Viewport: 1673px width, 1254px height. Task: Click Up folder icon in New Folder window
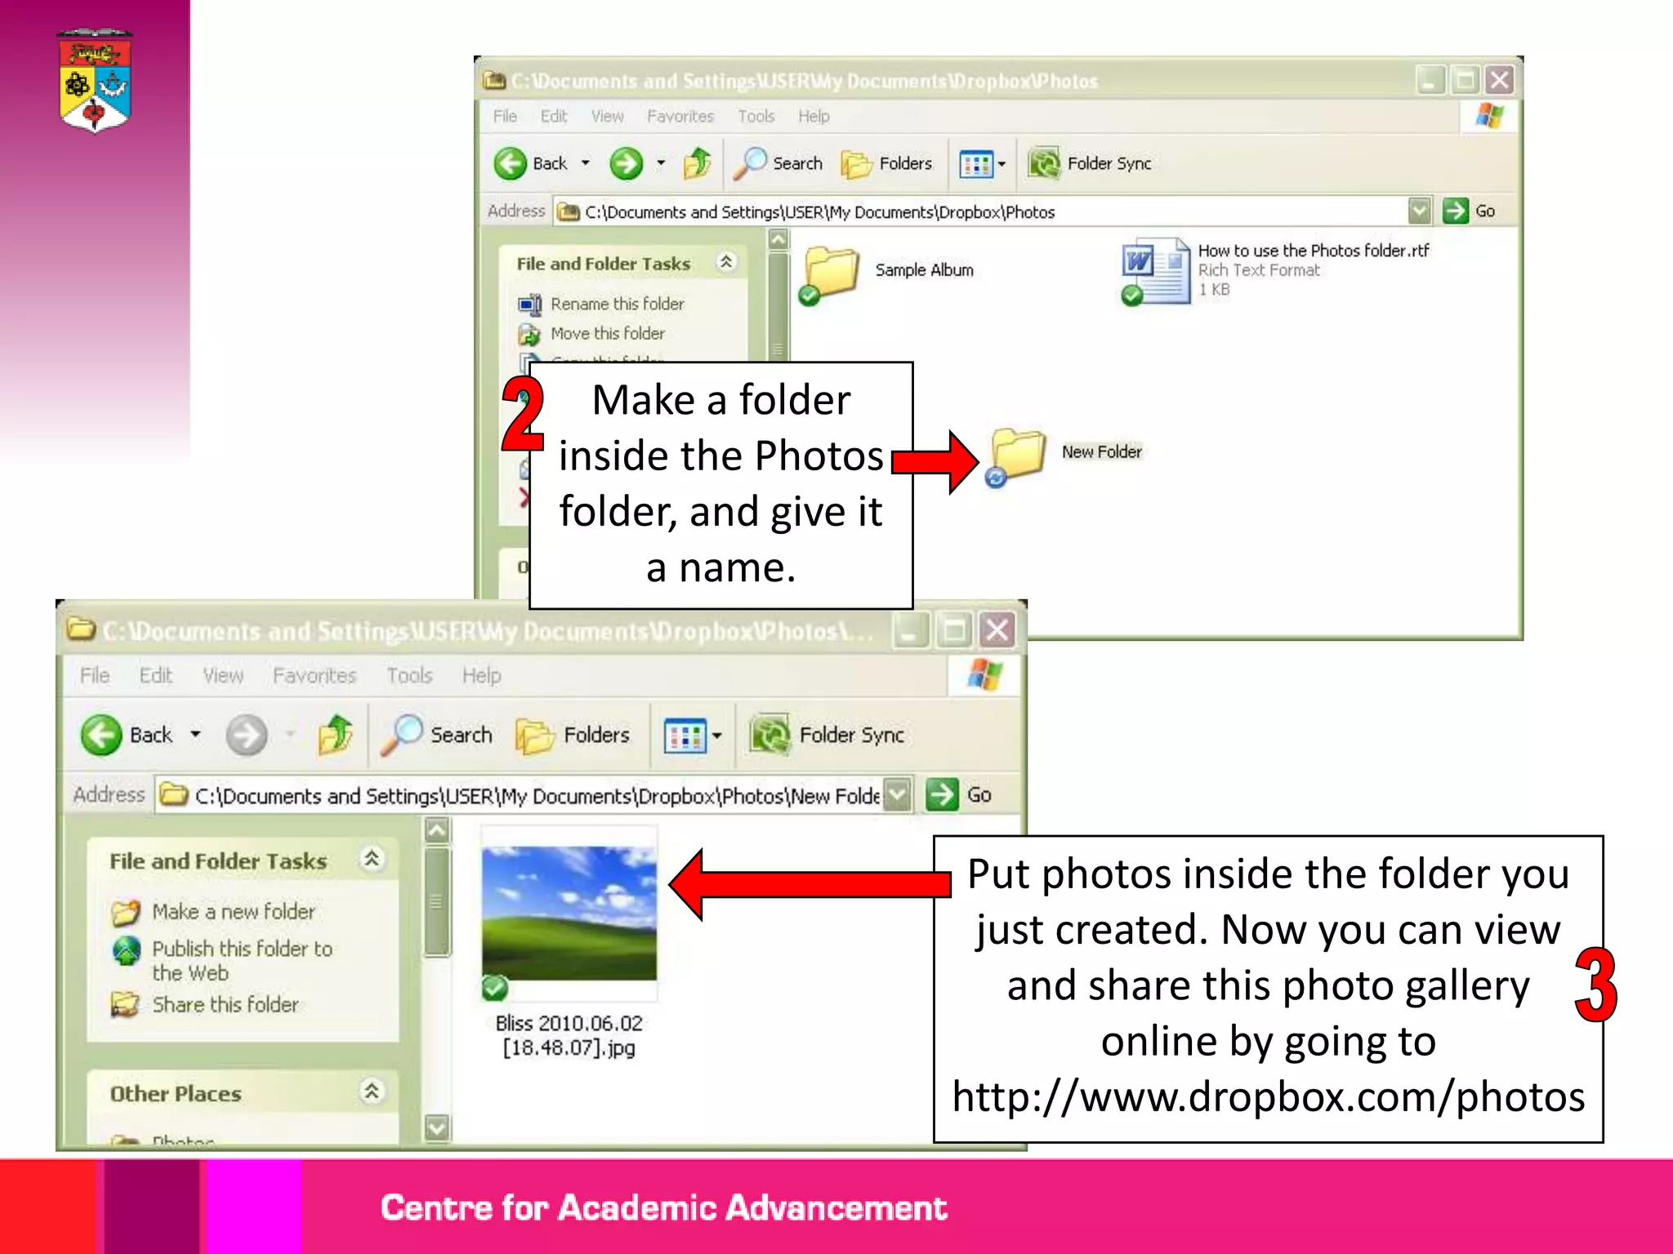tap(336, 735)
